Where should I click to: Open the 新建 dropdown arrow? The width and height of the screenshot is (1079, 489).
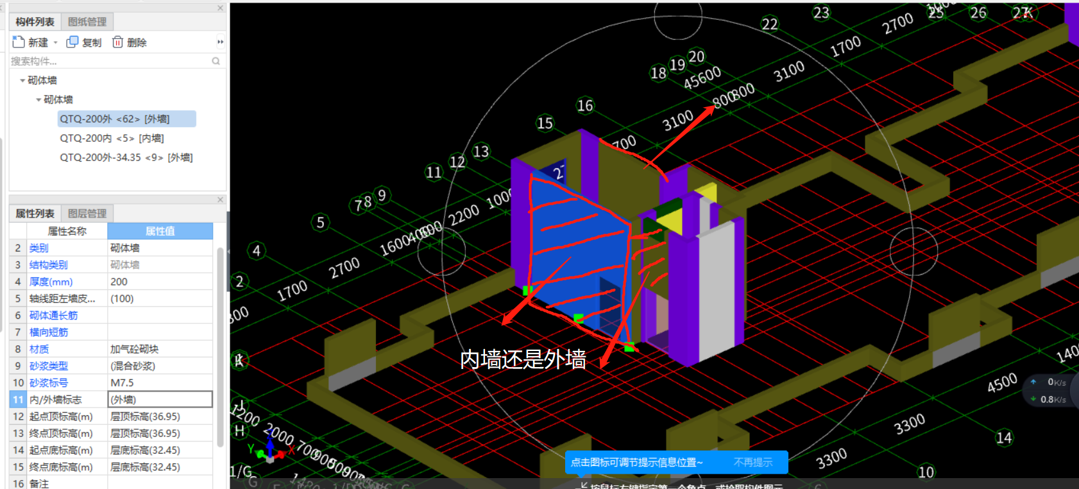pyautogui.click(x=56, y=42)
